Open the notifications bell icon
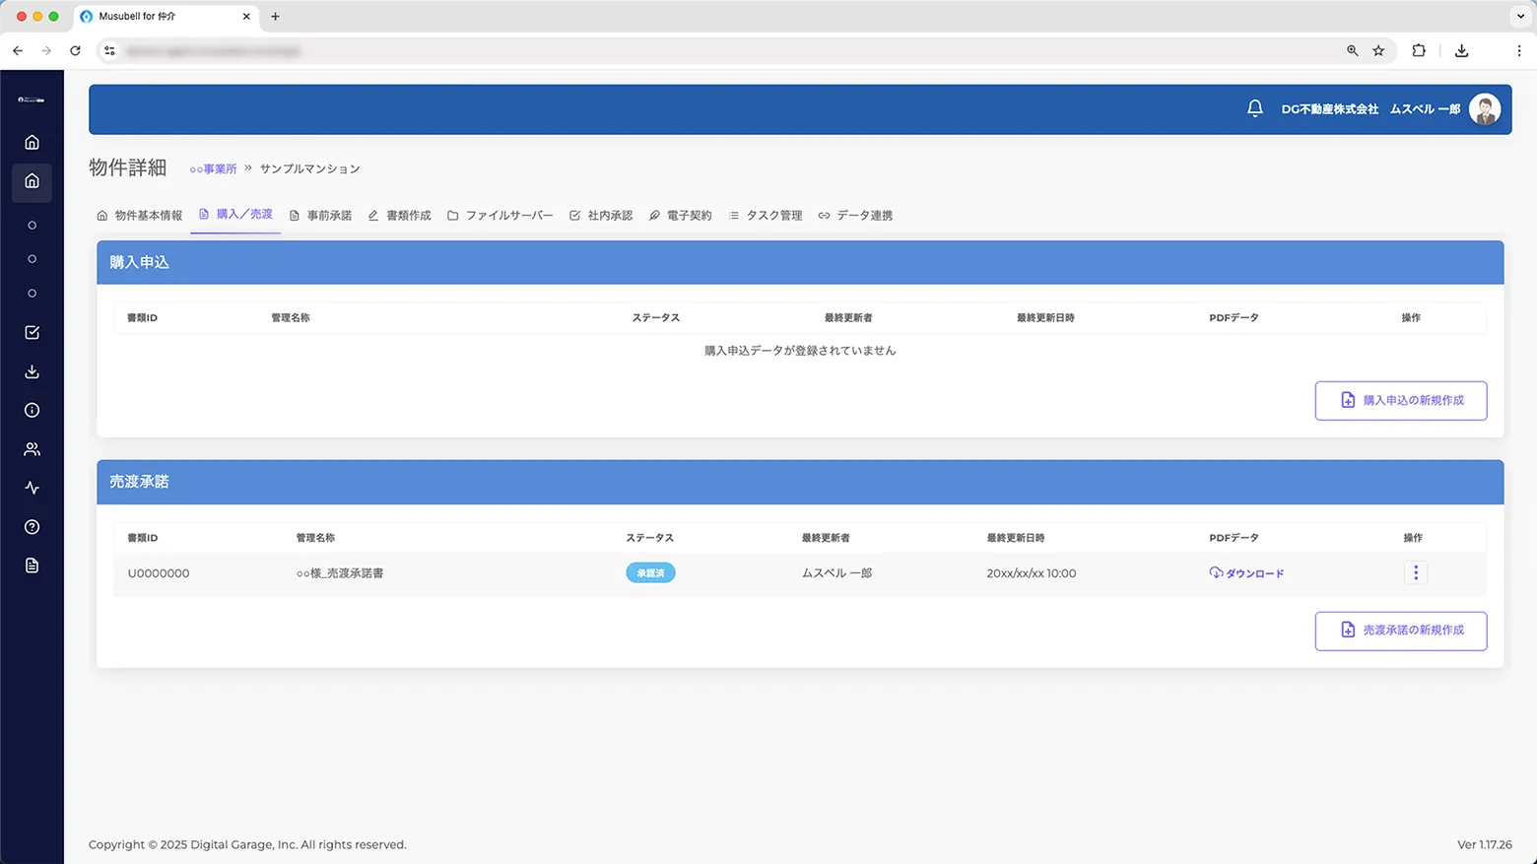This screenshot has width=1537, height=864. coord(1255,108)
